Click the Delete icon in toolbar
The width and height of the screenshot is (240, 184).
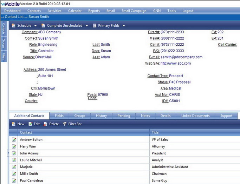pos(46,124)
